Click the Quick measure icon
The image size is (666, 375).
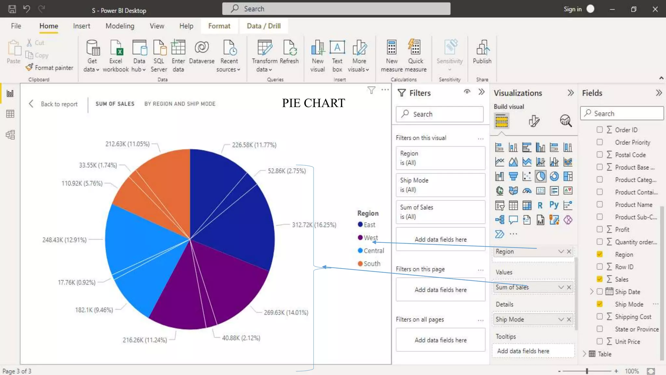click(x=415, y=48)
